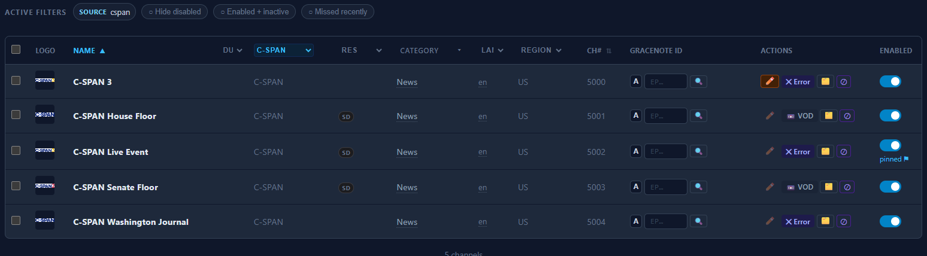Click the block icon for C-SPAN 3

click(x=844, y=81)
